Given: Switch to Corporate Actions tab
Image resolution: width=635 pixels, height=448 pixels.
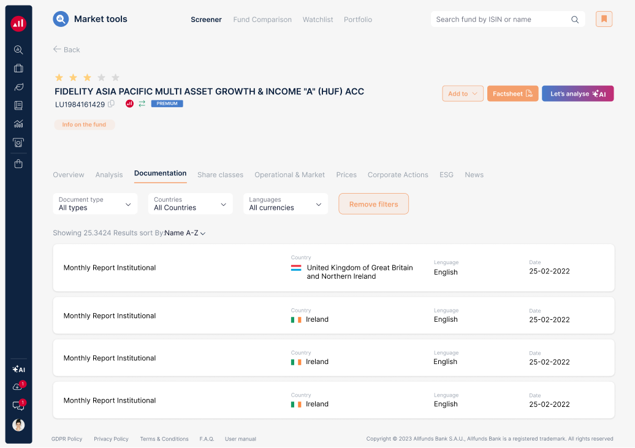Looking at the screenshot, I should click(398, 175).
